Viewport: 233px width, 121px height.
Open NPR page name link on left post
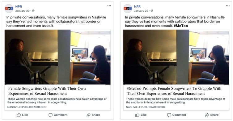19,6
